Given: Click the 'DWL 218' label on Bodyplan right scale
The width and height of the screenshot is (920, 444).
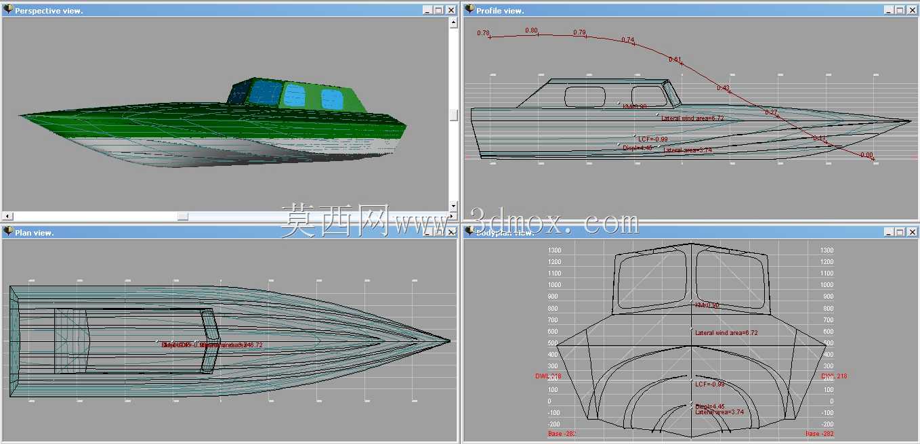Looking at the screenshot, I should click(x=834, y=376).
